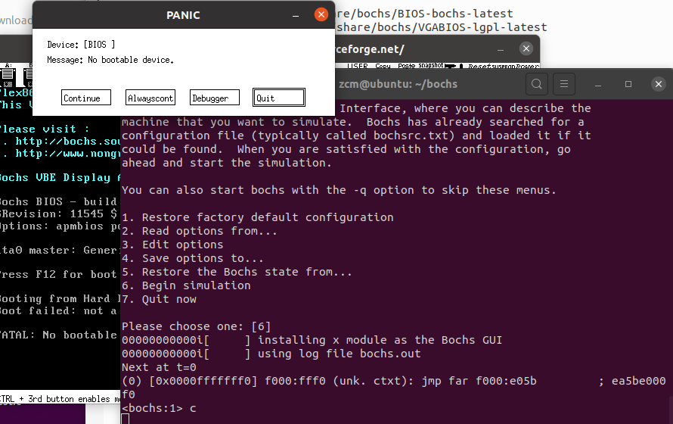Click the terminal cursor below bochs prompt
Image resolution: width=673 pixels, height=424 pixels.
click(x=126, y=419)
